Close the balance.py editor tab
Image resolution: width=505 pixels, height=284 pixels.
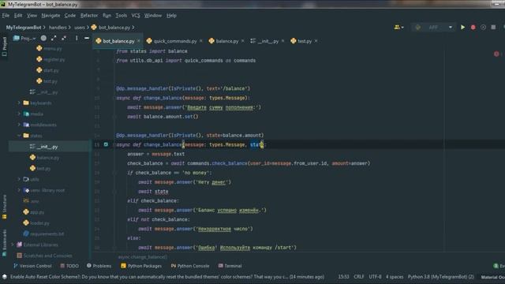click(242, 41)
